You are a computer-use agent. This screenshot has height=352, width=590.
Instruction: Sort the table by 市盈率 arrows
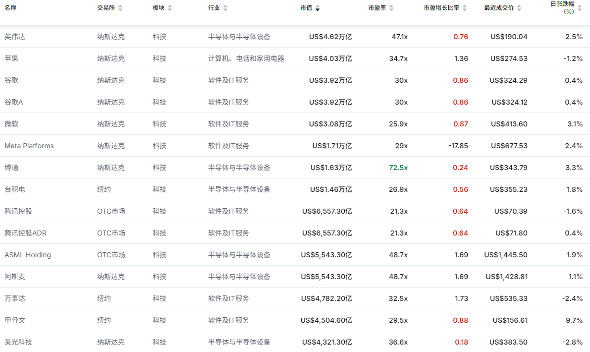point(391,8)
